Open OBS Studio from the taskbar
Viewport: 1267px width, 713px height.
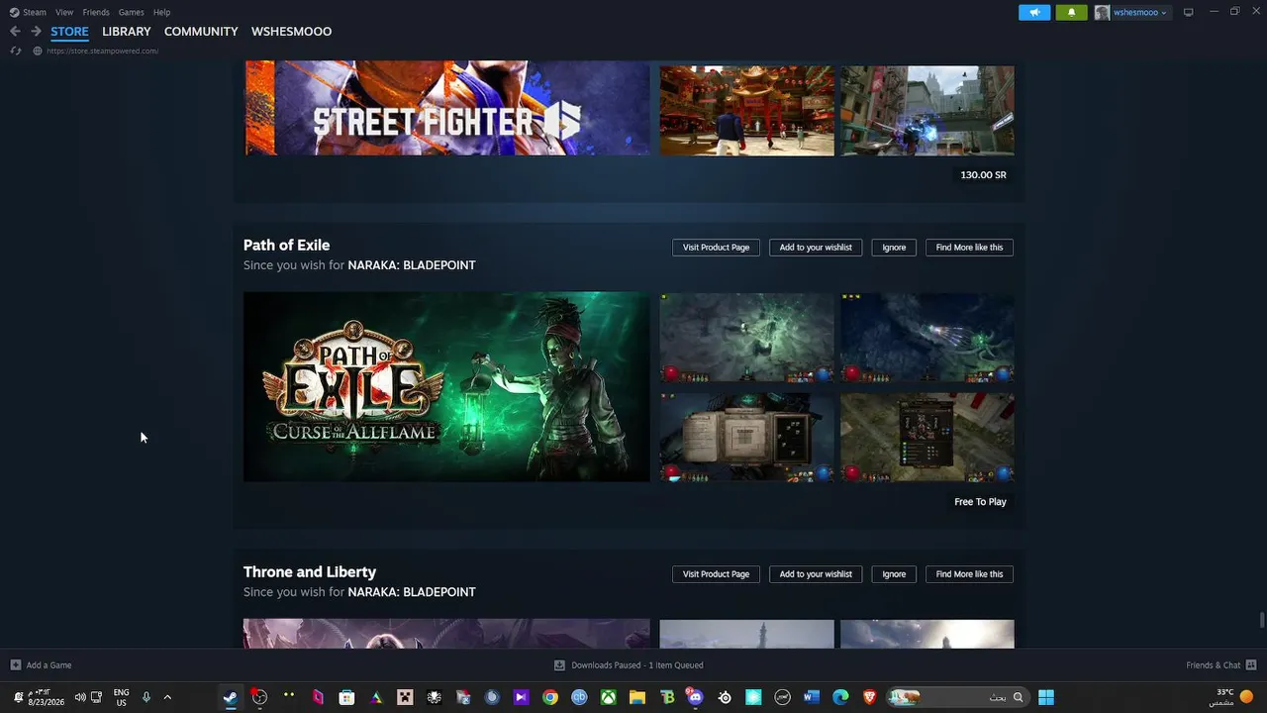point(259,697)
